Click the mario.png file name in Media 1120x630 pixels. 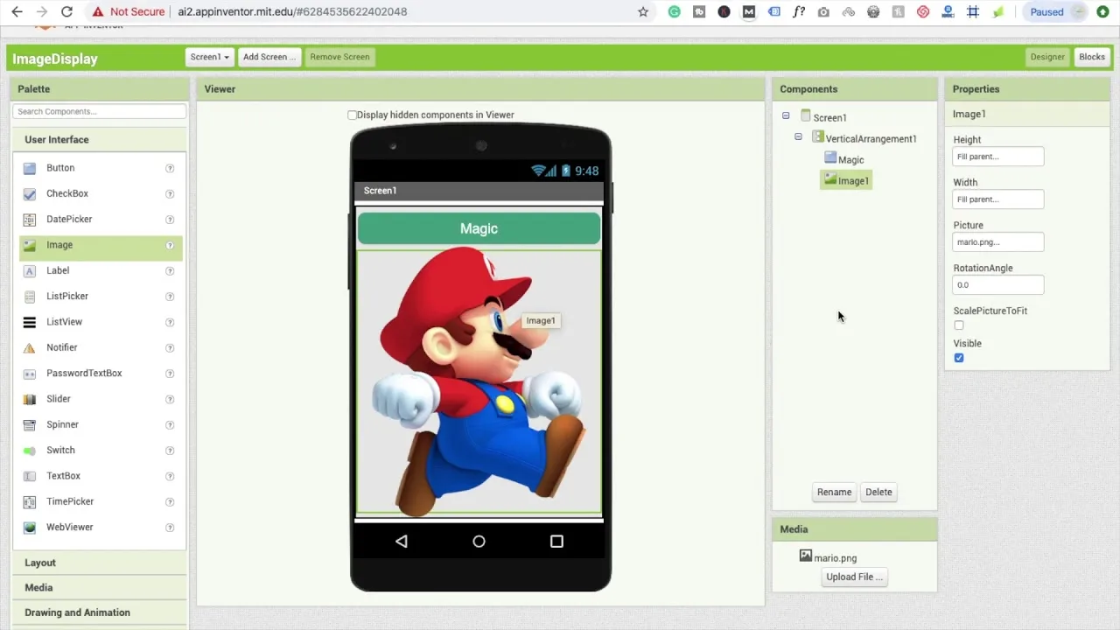tap(836, 558)
